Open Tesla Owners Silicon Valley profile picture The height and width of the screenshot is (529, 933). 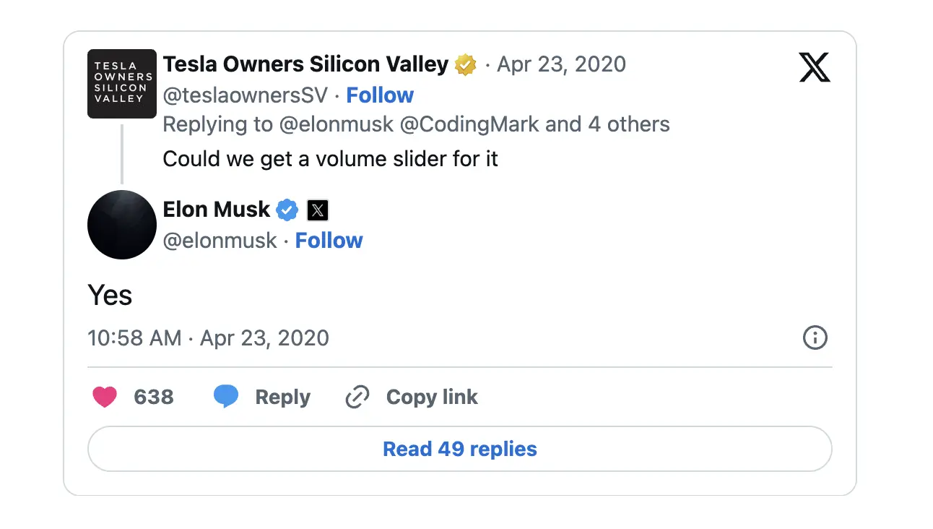122,84
